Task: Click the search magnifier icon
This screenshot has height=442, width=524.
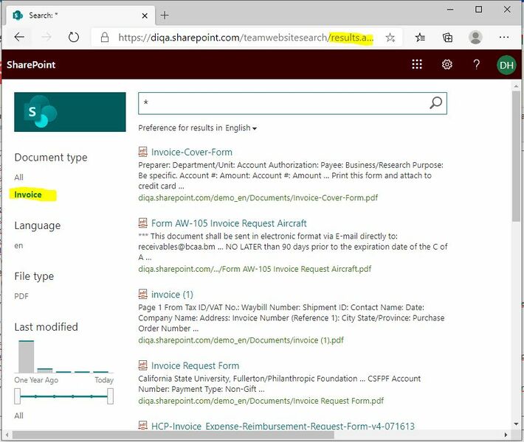Action: (435, 104)
